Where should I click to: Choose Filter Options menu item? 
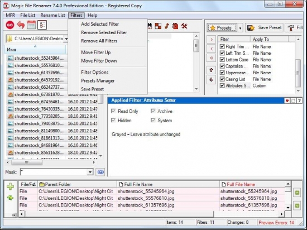[x=94, y=72]
